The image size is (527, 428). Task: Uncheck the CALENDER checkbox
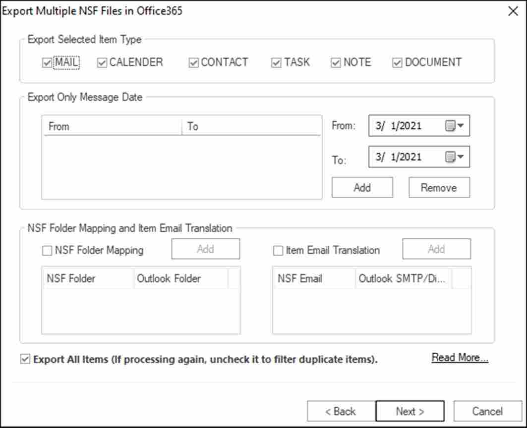point(102,63)
